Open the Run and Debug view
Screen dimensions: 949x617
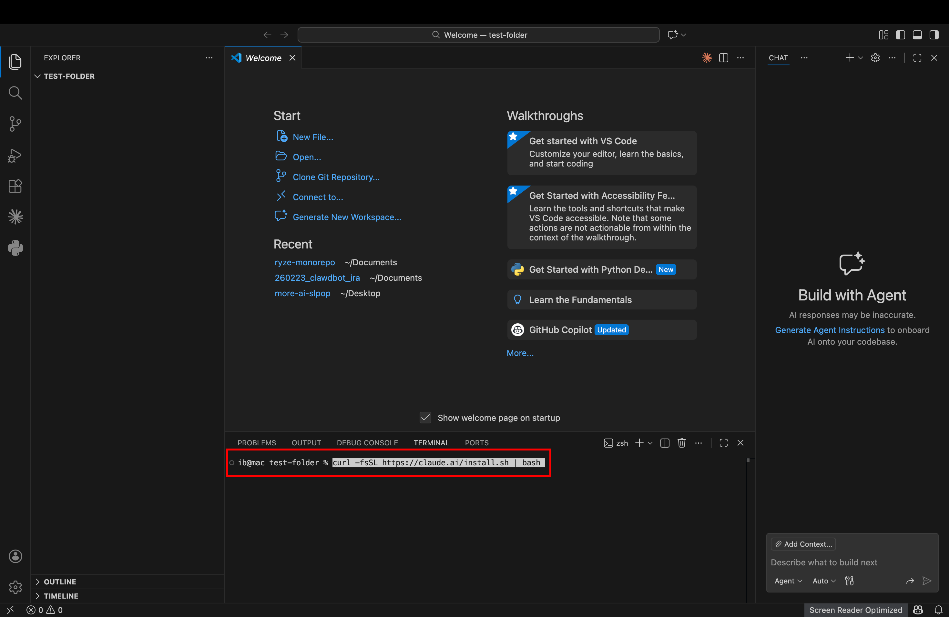(x=15, y=156)
